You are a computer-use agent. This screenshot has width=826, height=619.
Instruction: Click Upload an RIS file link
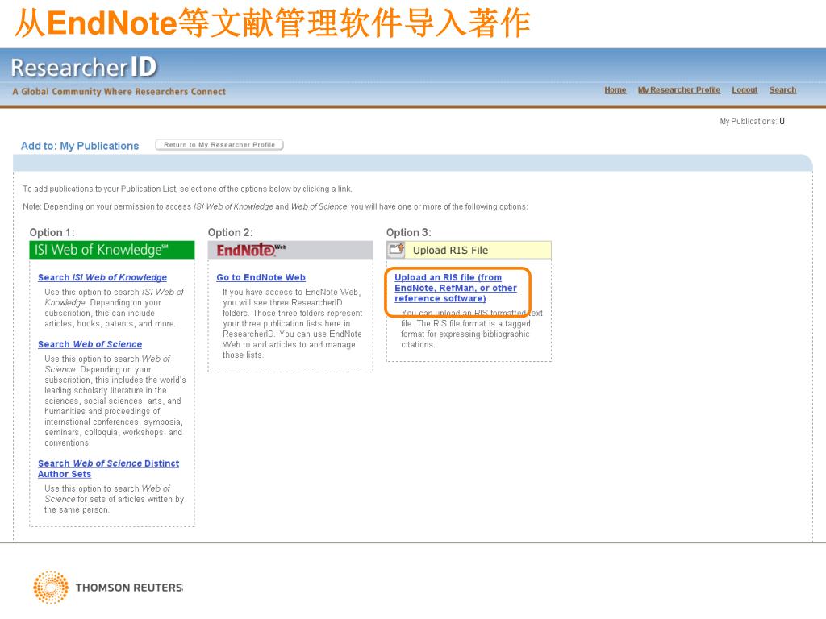click(456, 288)
